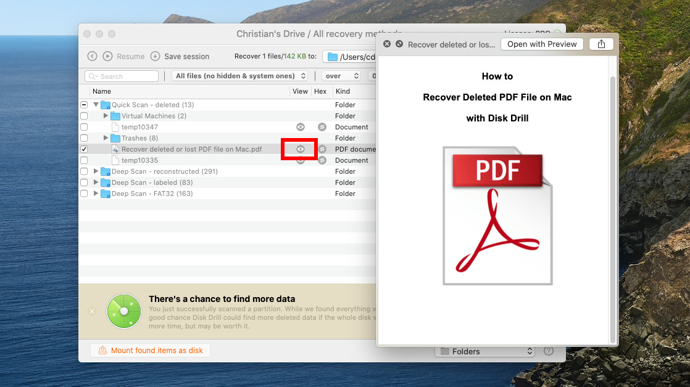Viewport: 690px width, 387px height.
Task: Click the mount disk icon
Action: tap(102, 350)
